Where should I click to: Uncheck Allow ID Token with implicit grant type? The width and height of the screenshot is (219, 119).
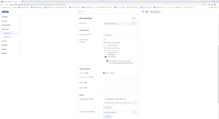107,61
